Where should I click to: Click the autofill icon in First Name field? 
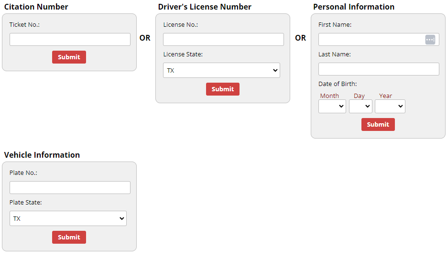click(430, 40)
